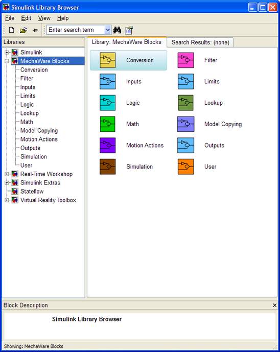Open the search term dropdown arrow
This screenshot has width=280, height=352.
coord(108,30)
